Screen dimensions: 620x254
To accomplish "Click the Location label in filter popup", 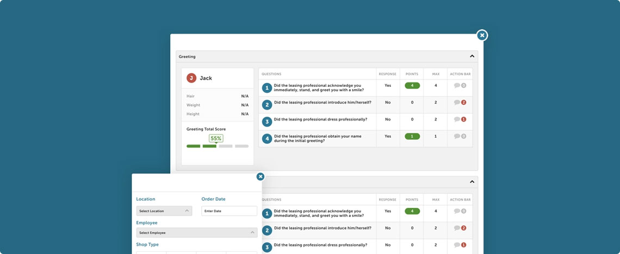I will coord(146,199).
